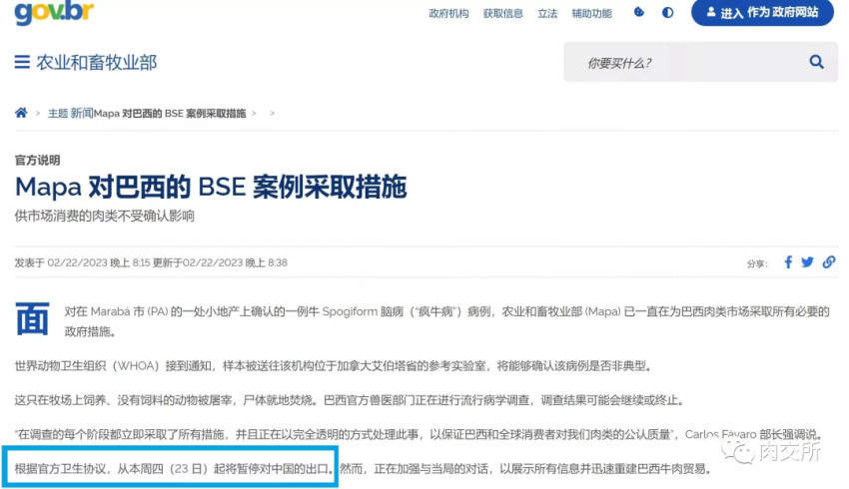Toggle high contrast mode
Image resolution: width=849 pixels, height=489 pixels.
coord(667,12)
